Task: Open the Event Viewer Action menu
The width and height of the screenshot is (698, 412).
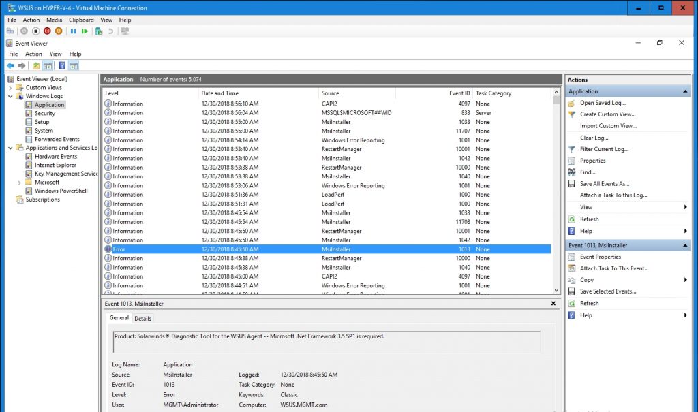Action: pos(33,54)
